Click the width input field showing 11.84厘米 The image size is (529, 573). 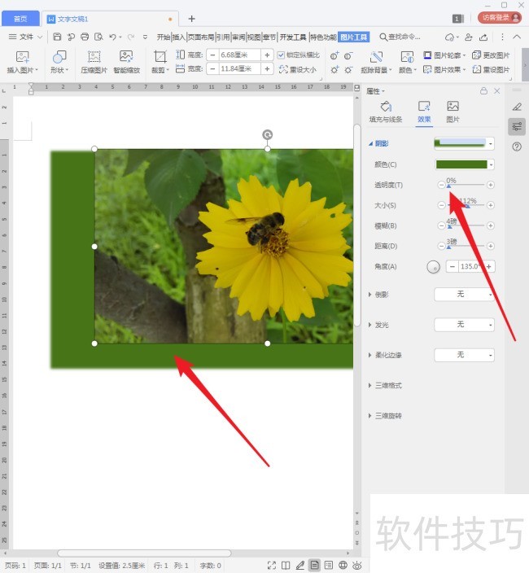pos(239,68)
